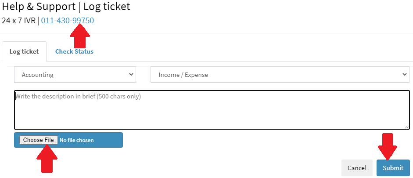
Task: Click "Log ticket" in the page heading
Action: coord(107,7)
